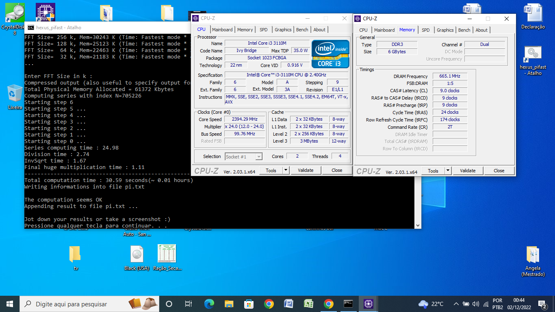Open Tools dropdown arrow in CPU tab window
555x312 pixels.
tap(286, 170)
